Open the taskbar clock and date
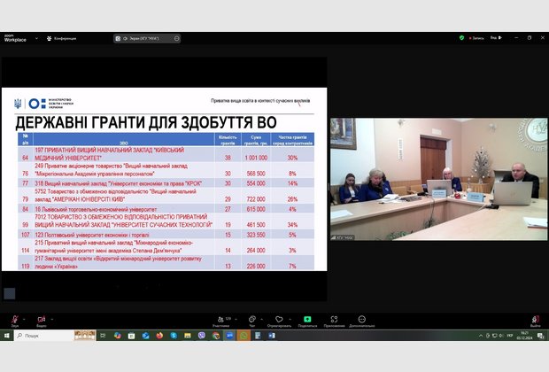 524,336
